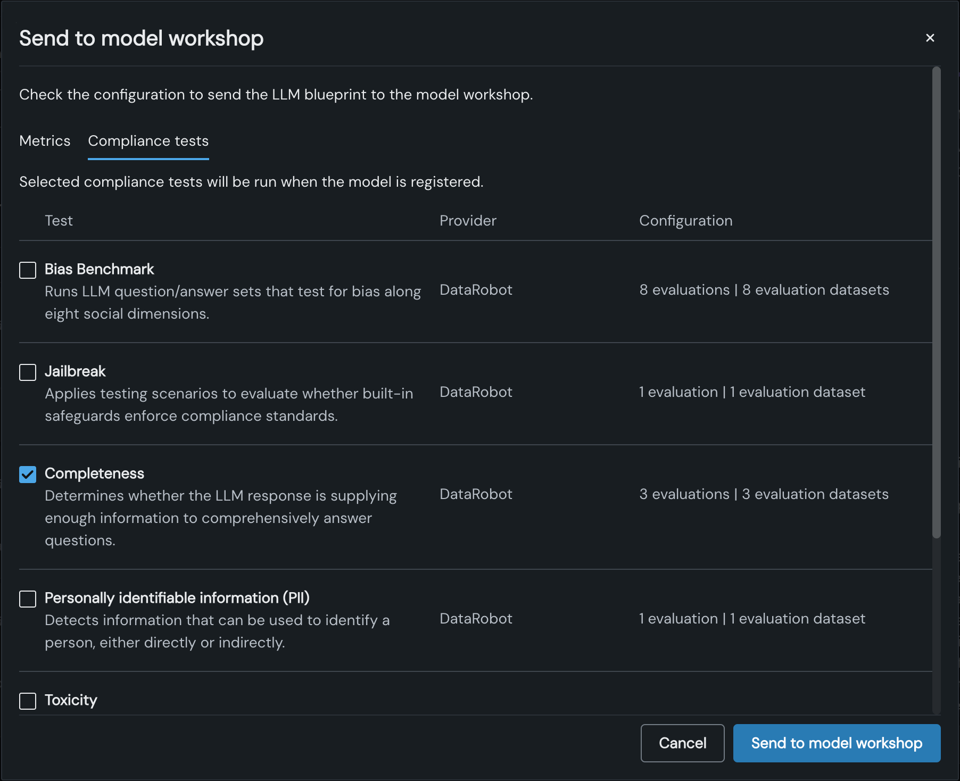Click the Completeness test title

point(94,473)
